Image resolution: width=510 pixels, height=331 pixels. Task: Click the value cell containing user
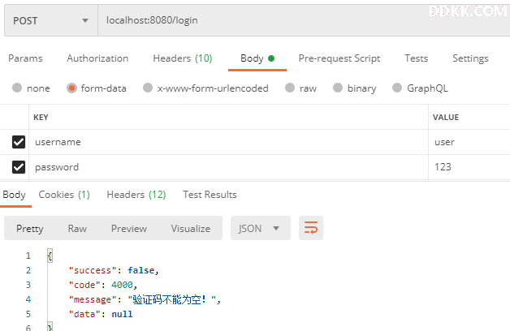[469, 142]
